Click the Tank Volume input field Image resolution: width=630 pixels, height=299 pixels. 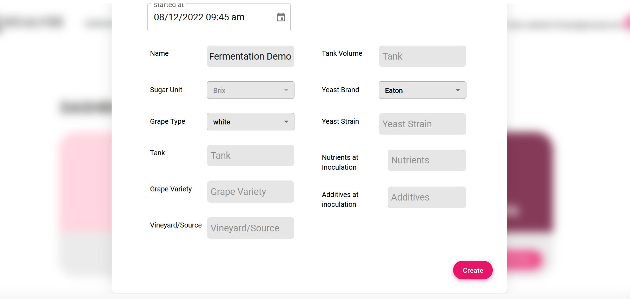pos(422,56)
